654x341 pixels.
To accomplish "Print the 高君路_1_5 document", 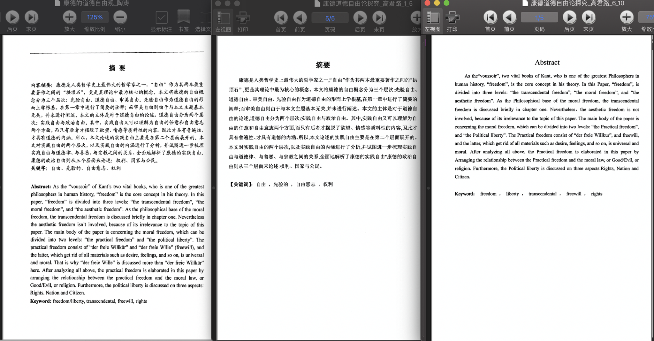I will click(243, 18).
